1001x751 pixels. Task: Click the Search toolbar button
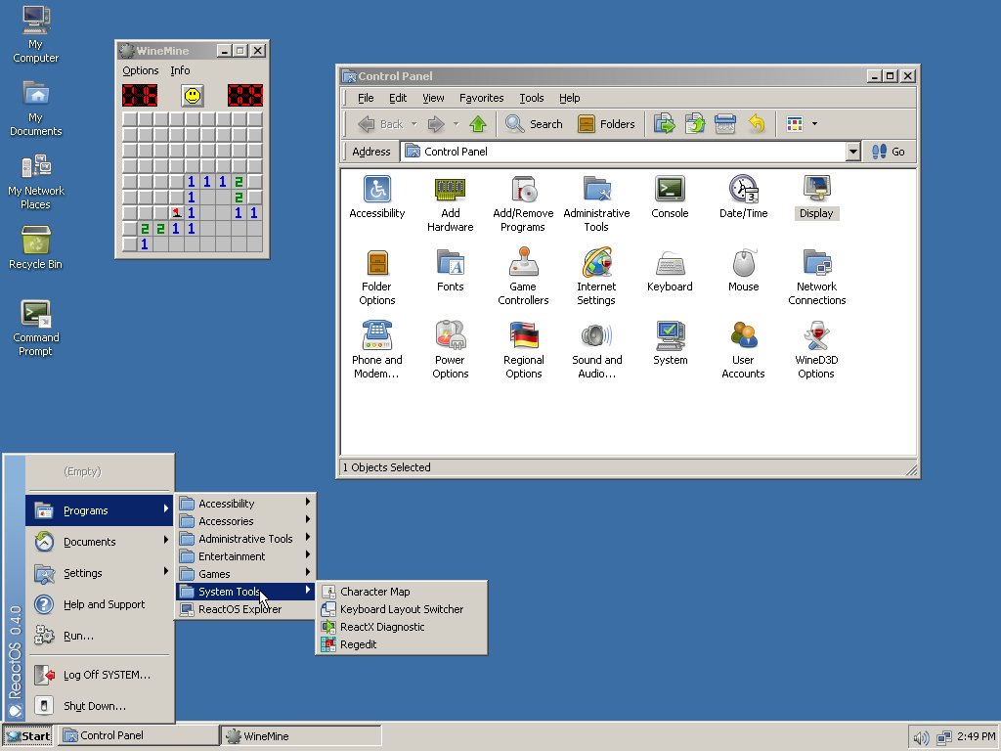tap(534, 124)
